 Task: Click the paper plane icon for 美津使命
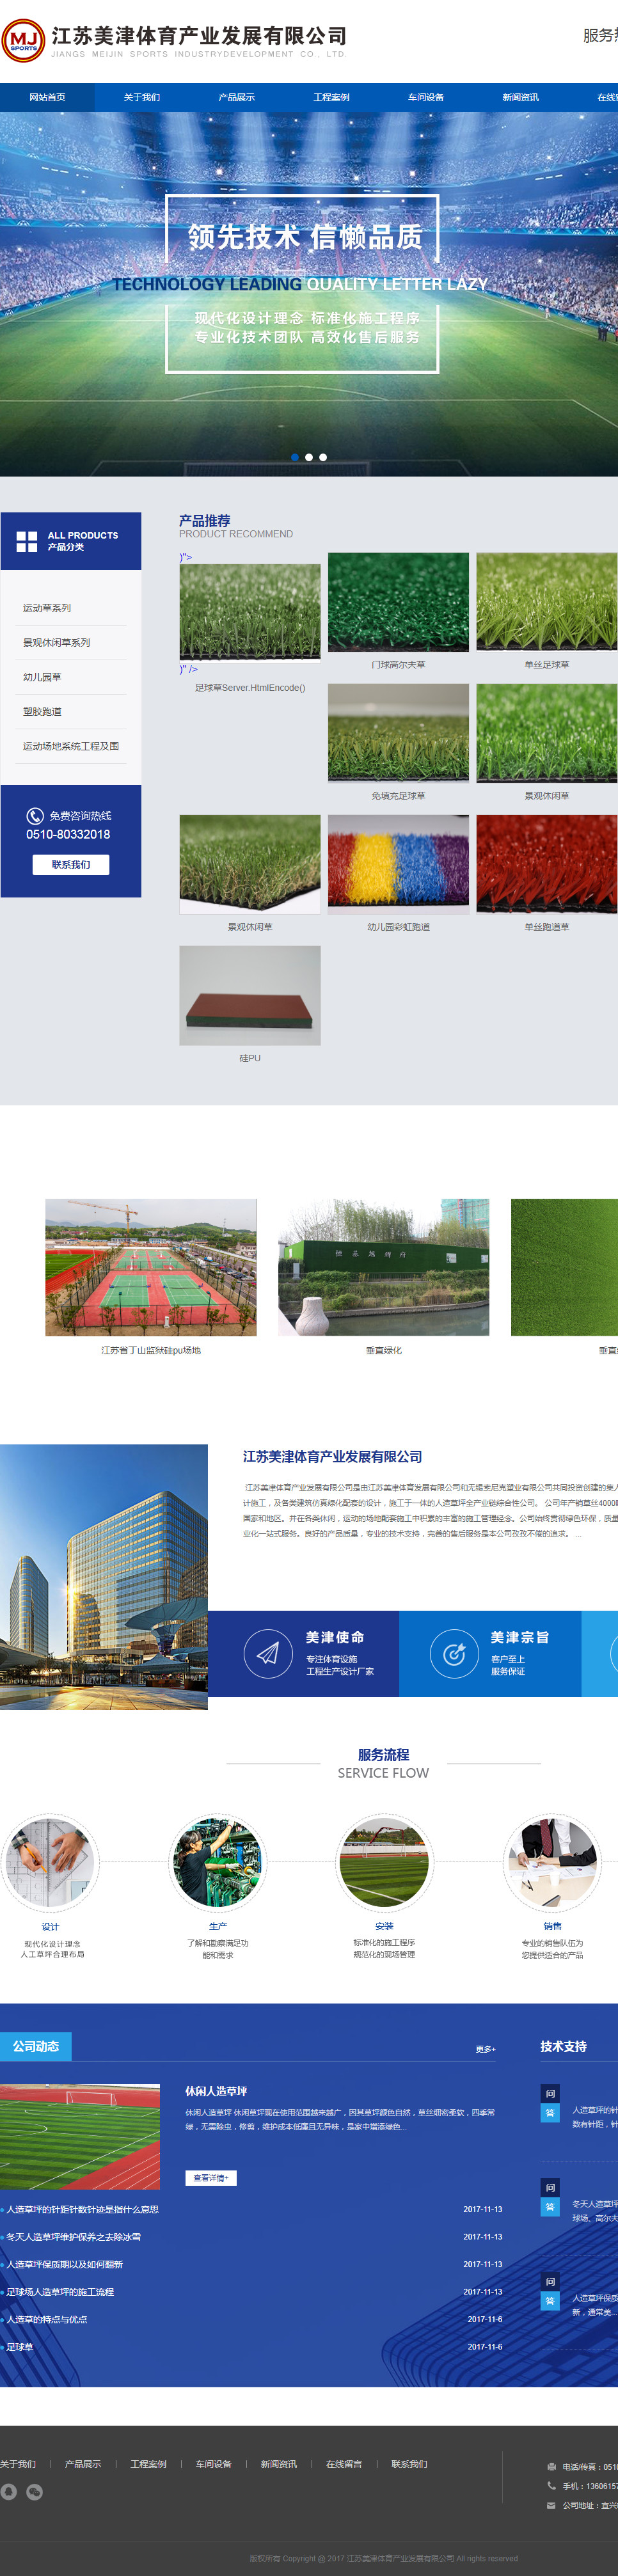click(x=267, y=1653)
